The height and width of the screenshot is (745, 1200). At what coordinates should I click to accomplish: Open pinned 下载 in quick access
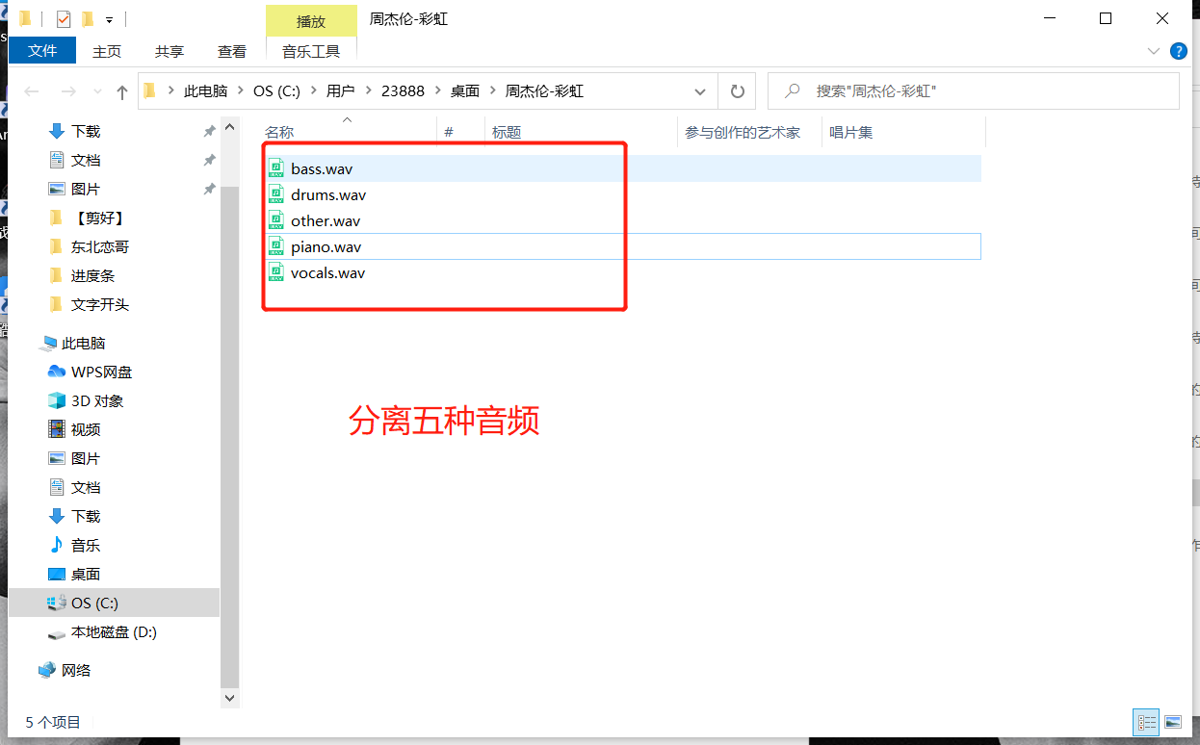[x=86, y=131]
